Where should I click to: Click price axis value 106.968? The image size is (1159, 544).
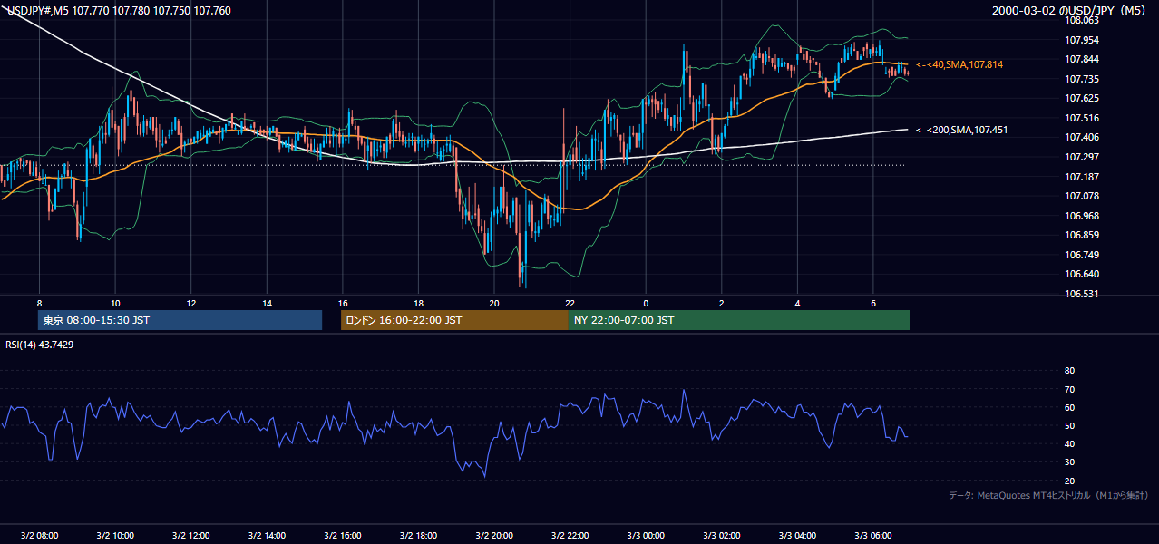1082,216
